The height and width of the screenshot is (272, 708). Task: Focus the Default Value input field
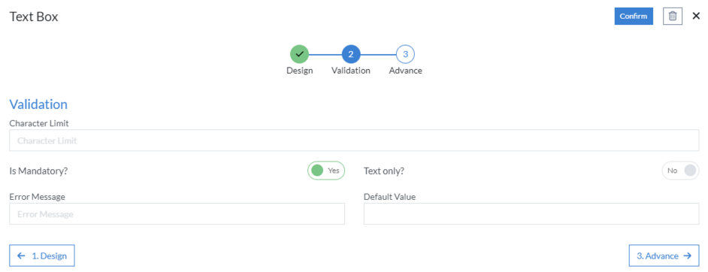[x=531, y=214]
